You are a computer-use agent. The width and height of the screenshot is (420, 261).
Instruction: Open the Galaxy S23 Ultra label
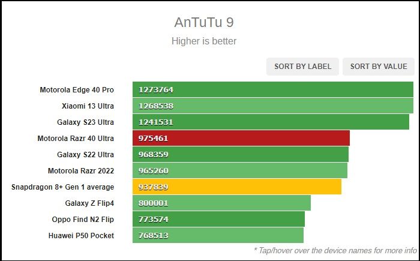pos(85,122)
